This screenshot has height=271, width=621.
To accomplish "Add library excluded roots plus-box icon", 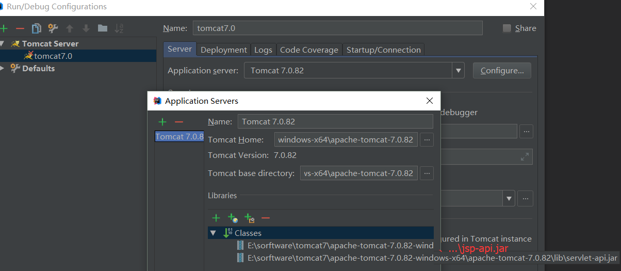I will pyautogui.click(x=250, y=218).
